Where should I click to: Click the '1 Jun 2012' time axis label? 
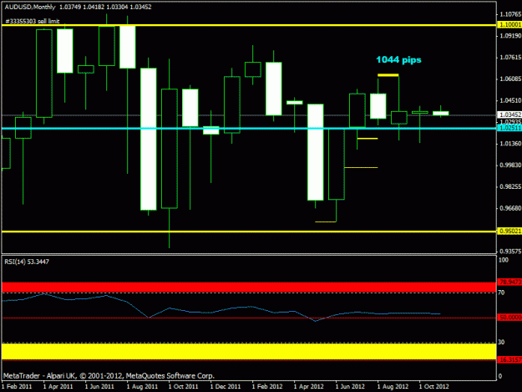tap(350, 387)
